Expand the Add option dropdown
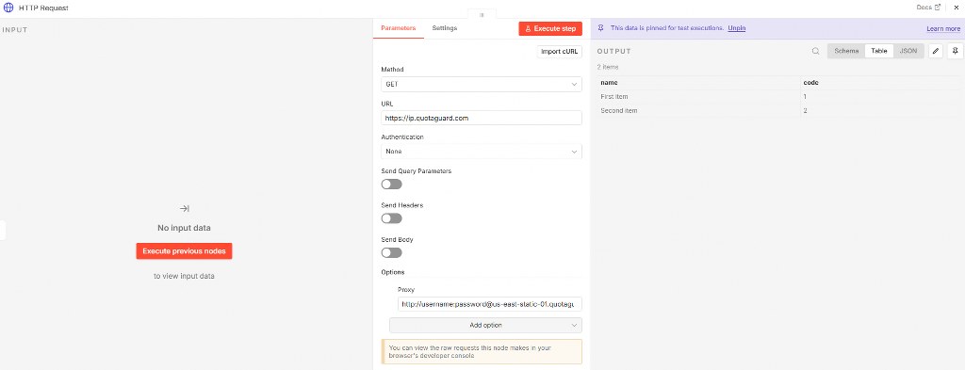 (x=485, y=325)
